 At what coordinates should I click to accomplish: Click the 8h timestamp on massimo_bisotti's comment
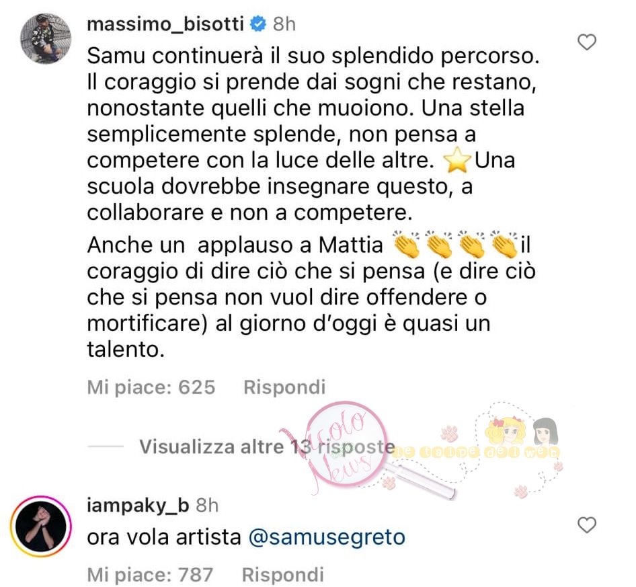(x=284, y=24)
